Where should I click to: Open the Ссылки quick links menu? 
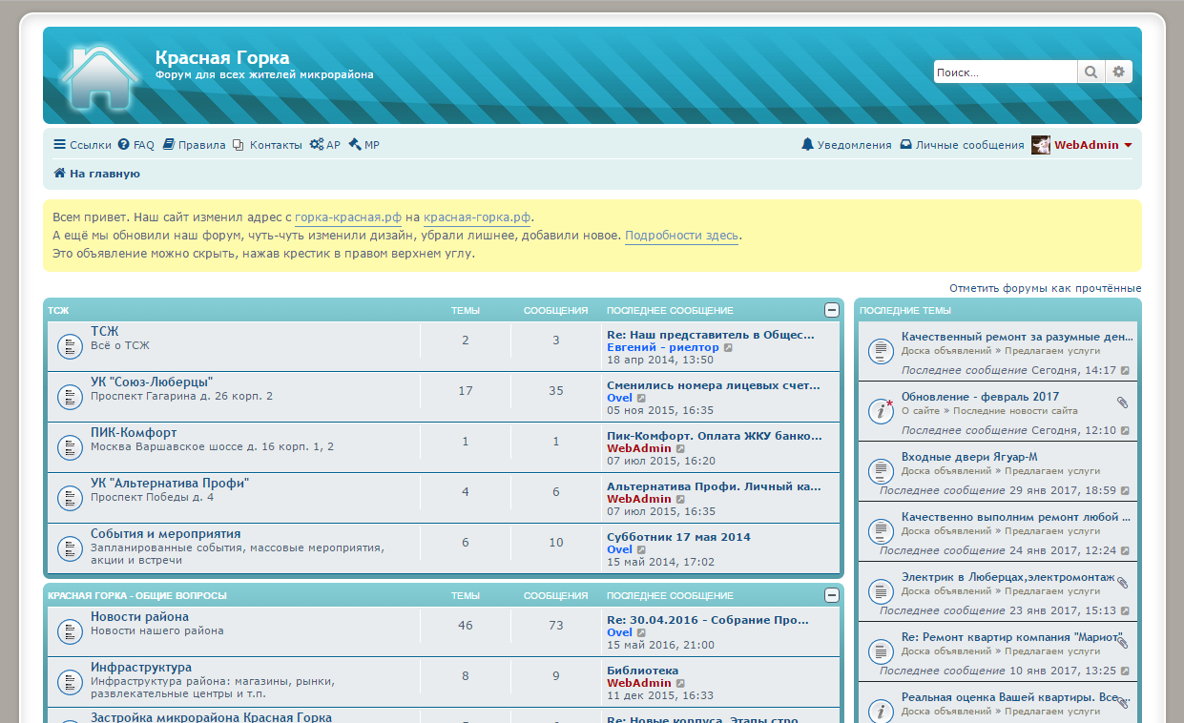82,145
